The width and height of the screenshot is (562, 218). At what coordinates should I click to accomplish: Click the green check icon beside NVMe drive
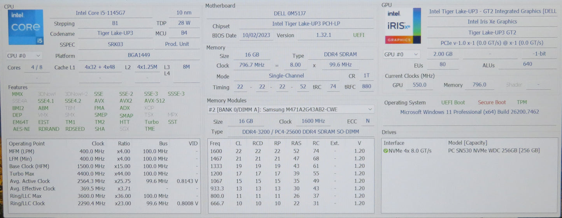click(385, 151)
